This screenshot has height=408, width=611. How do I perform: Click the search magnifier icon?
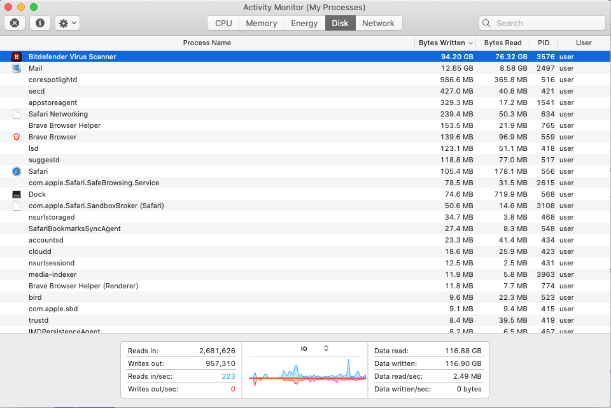pos(486,23)
